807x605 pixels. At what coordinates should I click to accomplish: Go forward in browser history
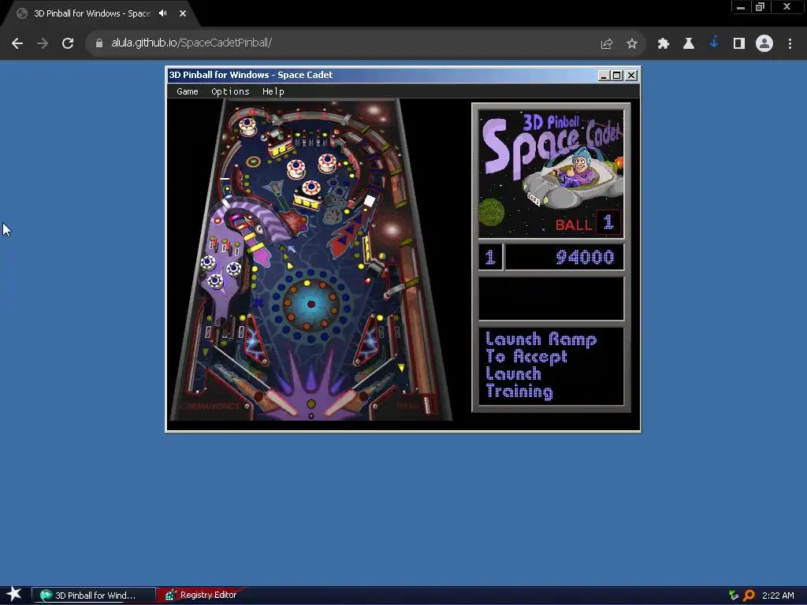tap(43, 43)
